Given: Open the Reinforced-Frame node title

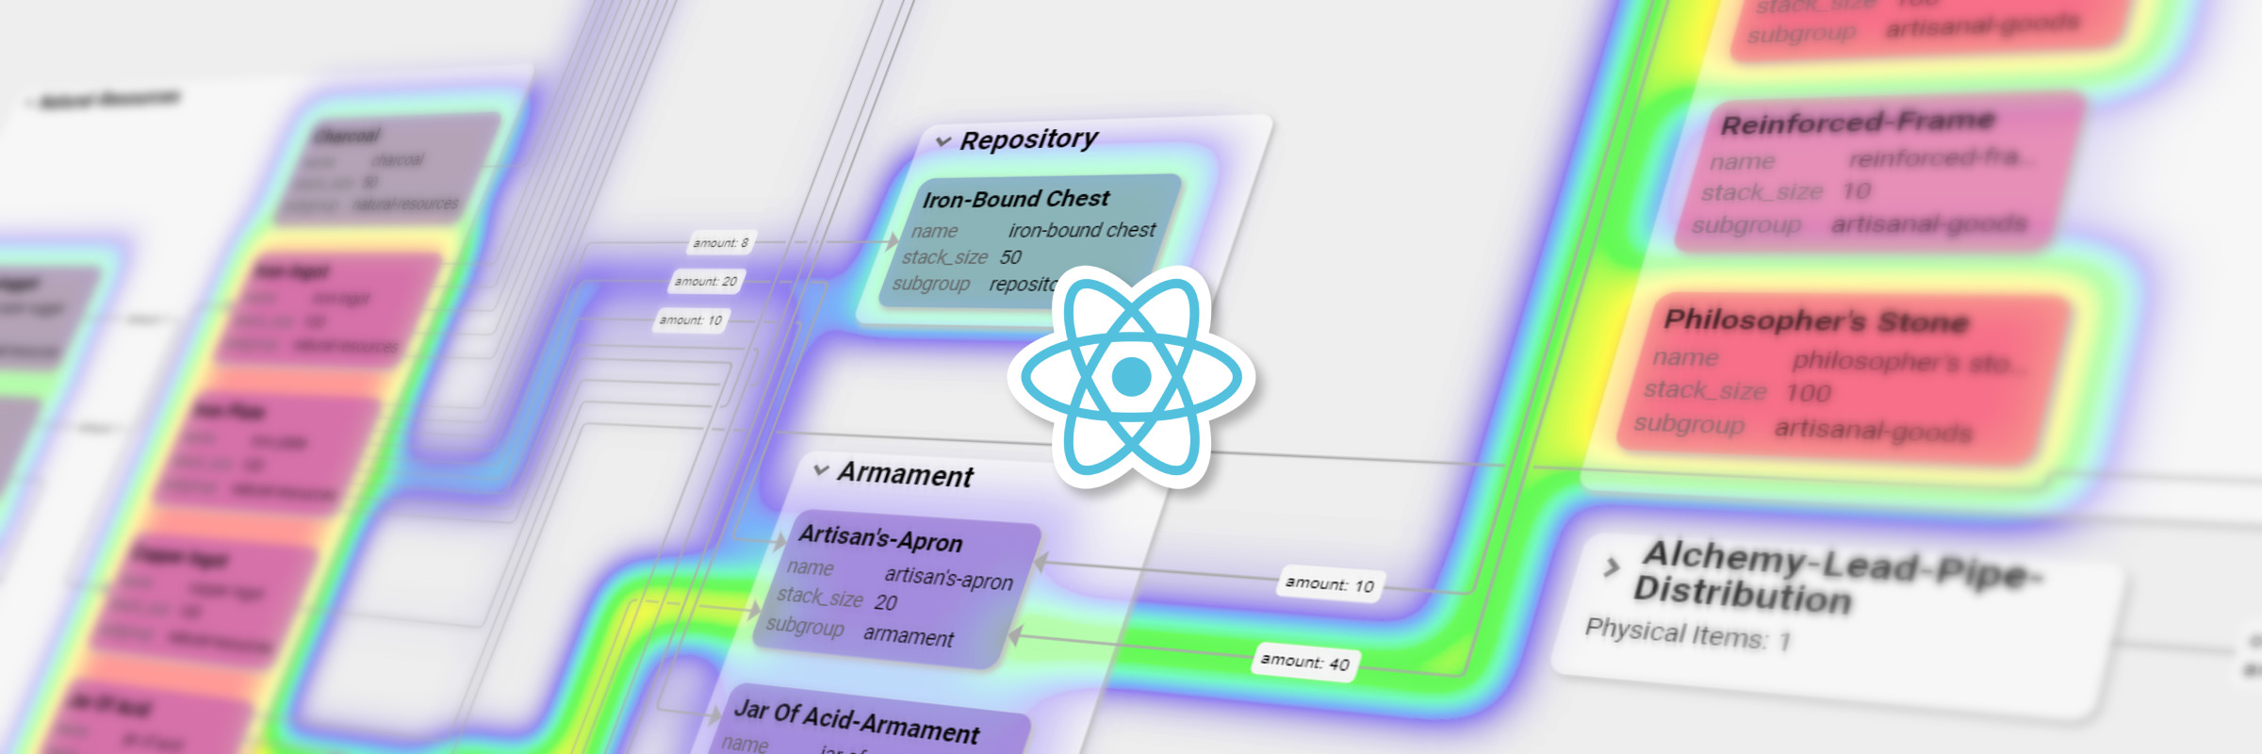Looking at the screenshot, I should click(x=1857, y=123).
